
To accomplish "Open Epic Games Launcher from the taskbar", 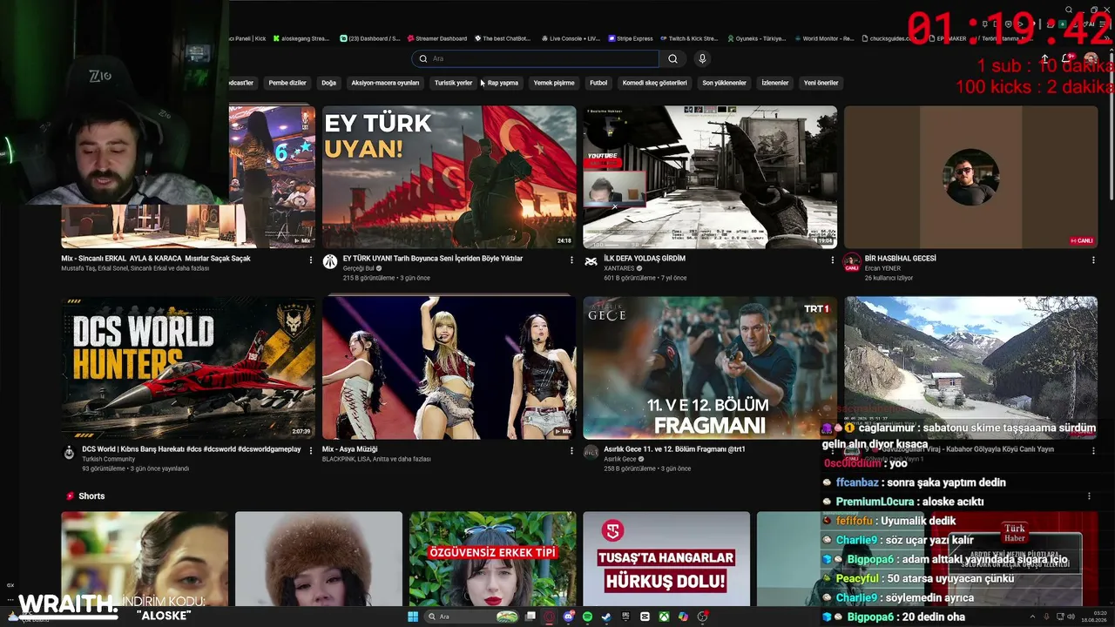I will pyautogui.click(x=625, y=617).
